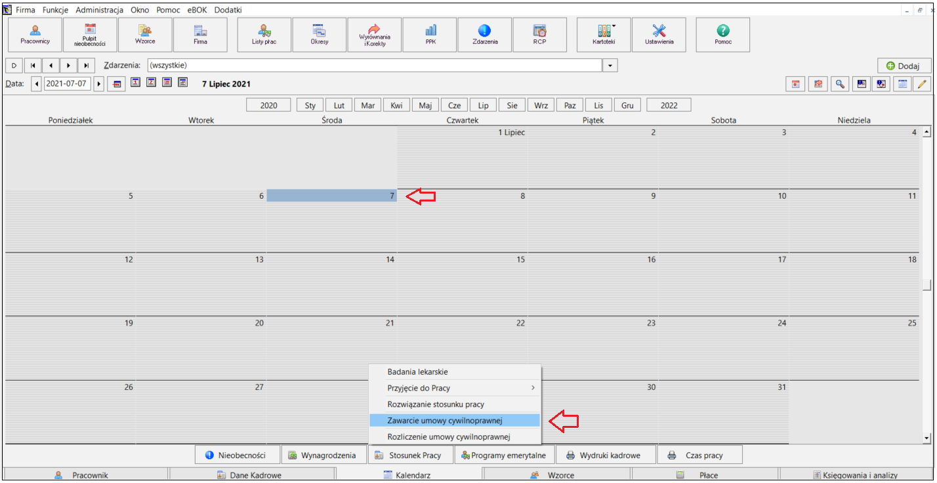Go to the first record
This screenshot has width=937, height=483.
click(x=33, y=66)
